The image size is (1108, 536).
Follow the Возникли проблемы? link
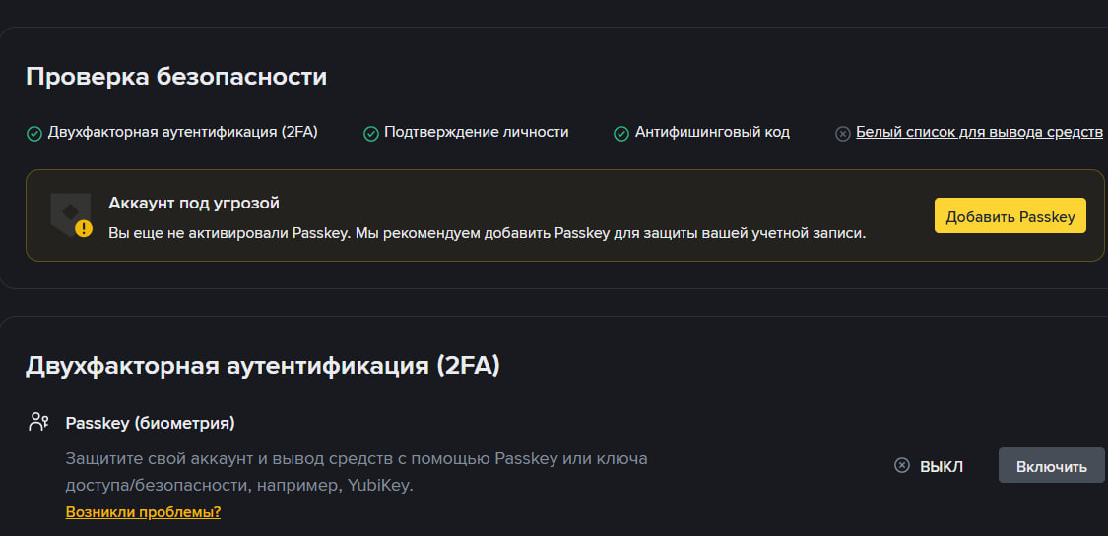pos(143,512)
